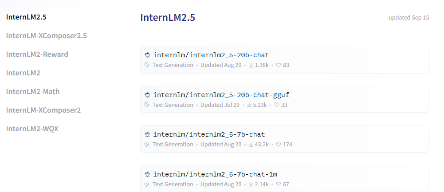Open InternLM2-Math in the sidebar
This screenshot has width=444, height=192.
tap(33, 91)
